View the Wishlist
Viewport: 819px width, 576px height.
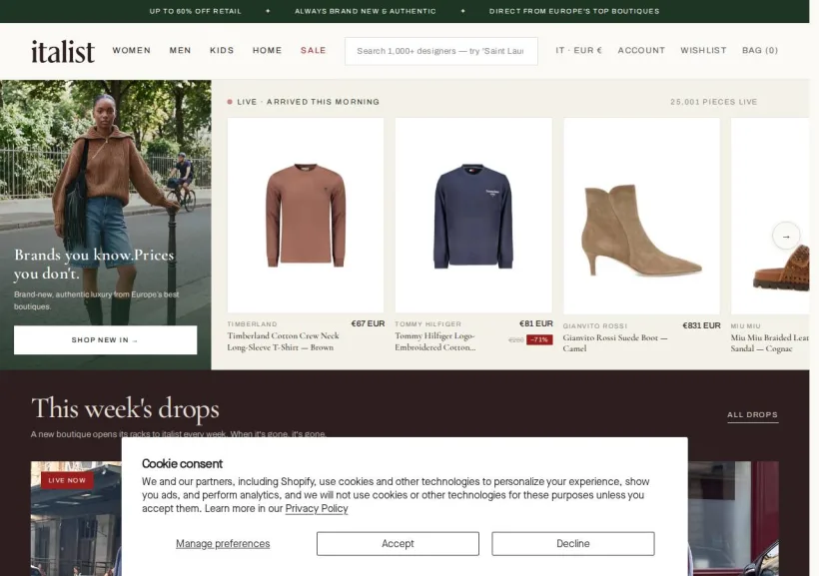(x=703, y=51)
